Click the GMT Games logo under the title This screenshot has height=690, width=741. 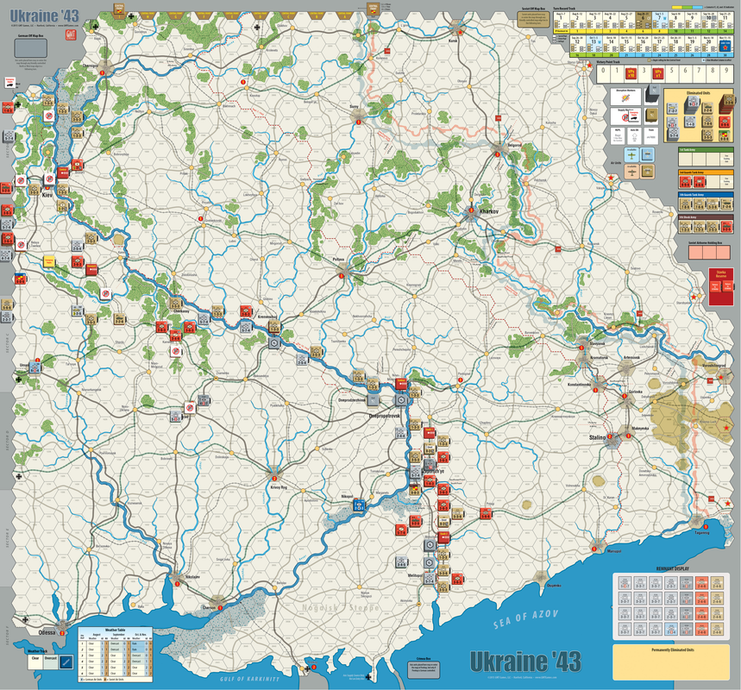pos(71,34)
